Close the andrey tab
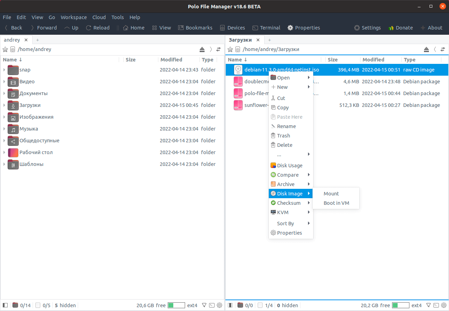The image size is (449, 311). coord(26,40)
